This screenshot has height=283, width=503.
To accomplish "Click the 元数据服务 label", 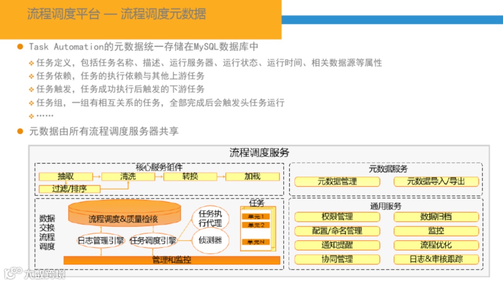I will [388, 169].
